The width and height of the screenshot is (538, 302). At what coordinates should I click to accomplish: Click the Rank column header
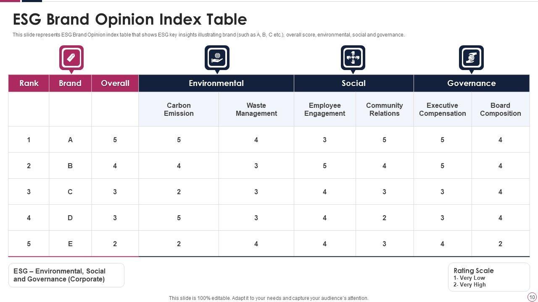point(29,83)
